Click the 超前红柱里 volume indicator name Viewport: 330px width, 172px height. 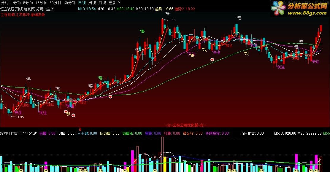click(9, 133)
